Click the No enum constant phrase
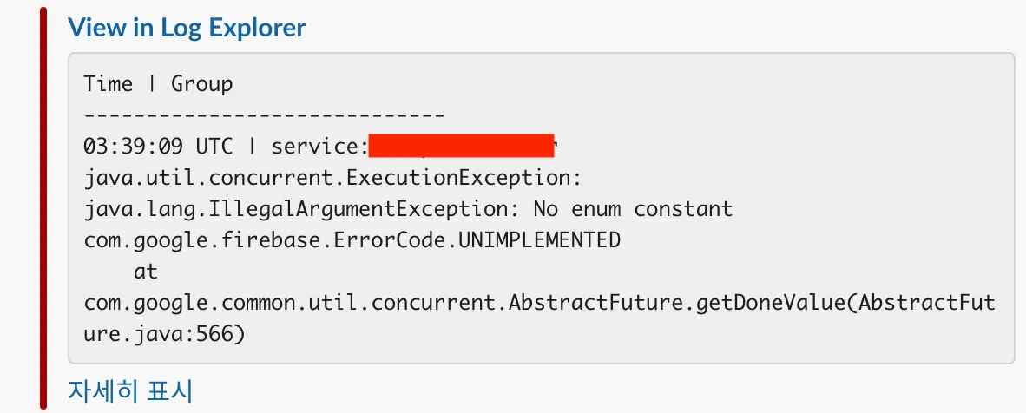Image resolution: width=1026 pixels, height=413 pixels. point(633,209)
